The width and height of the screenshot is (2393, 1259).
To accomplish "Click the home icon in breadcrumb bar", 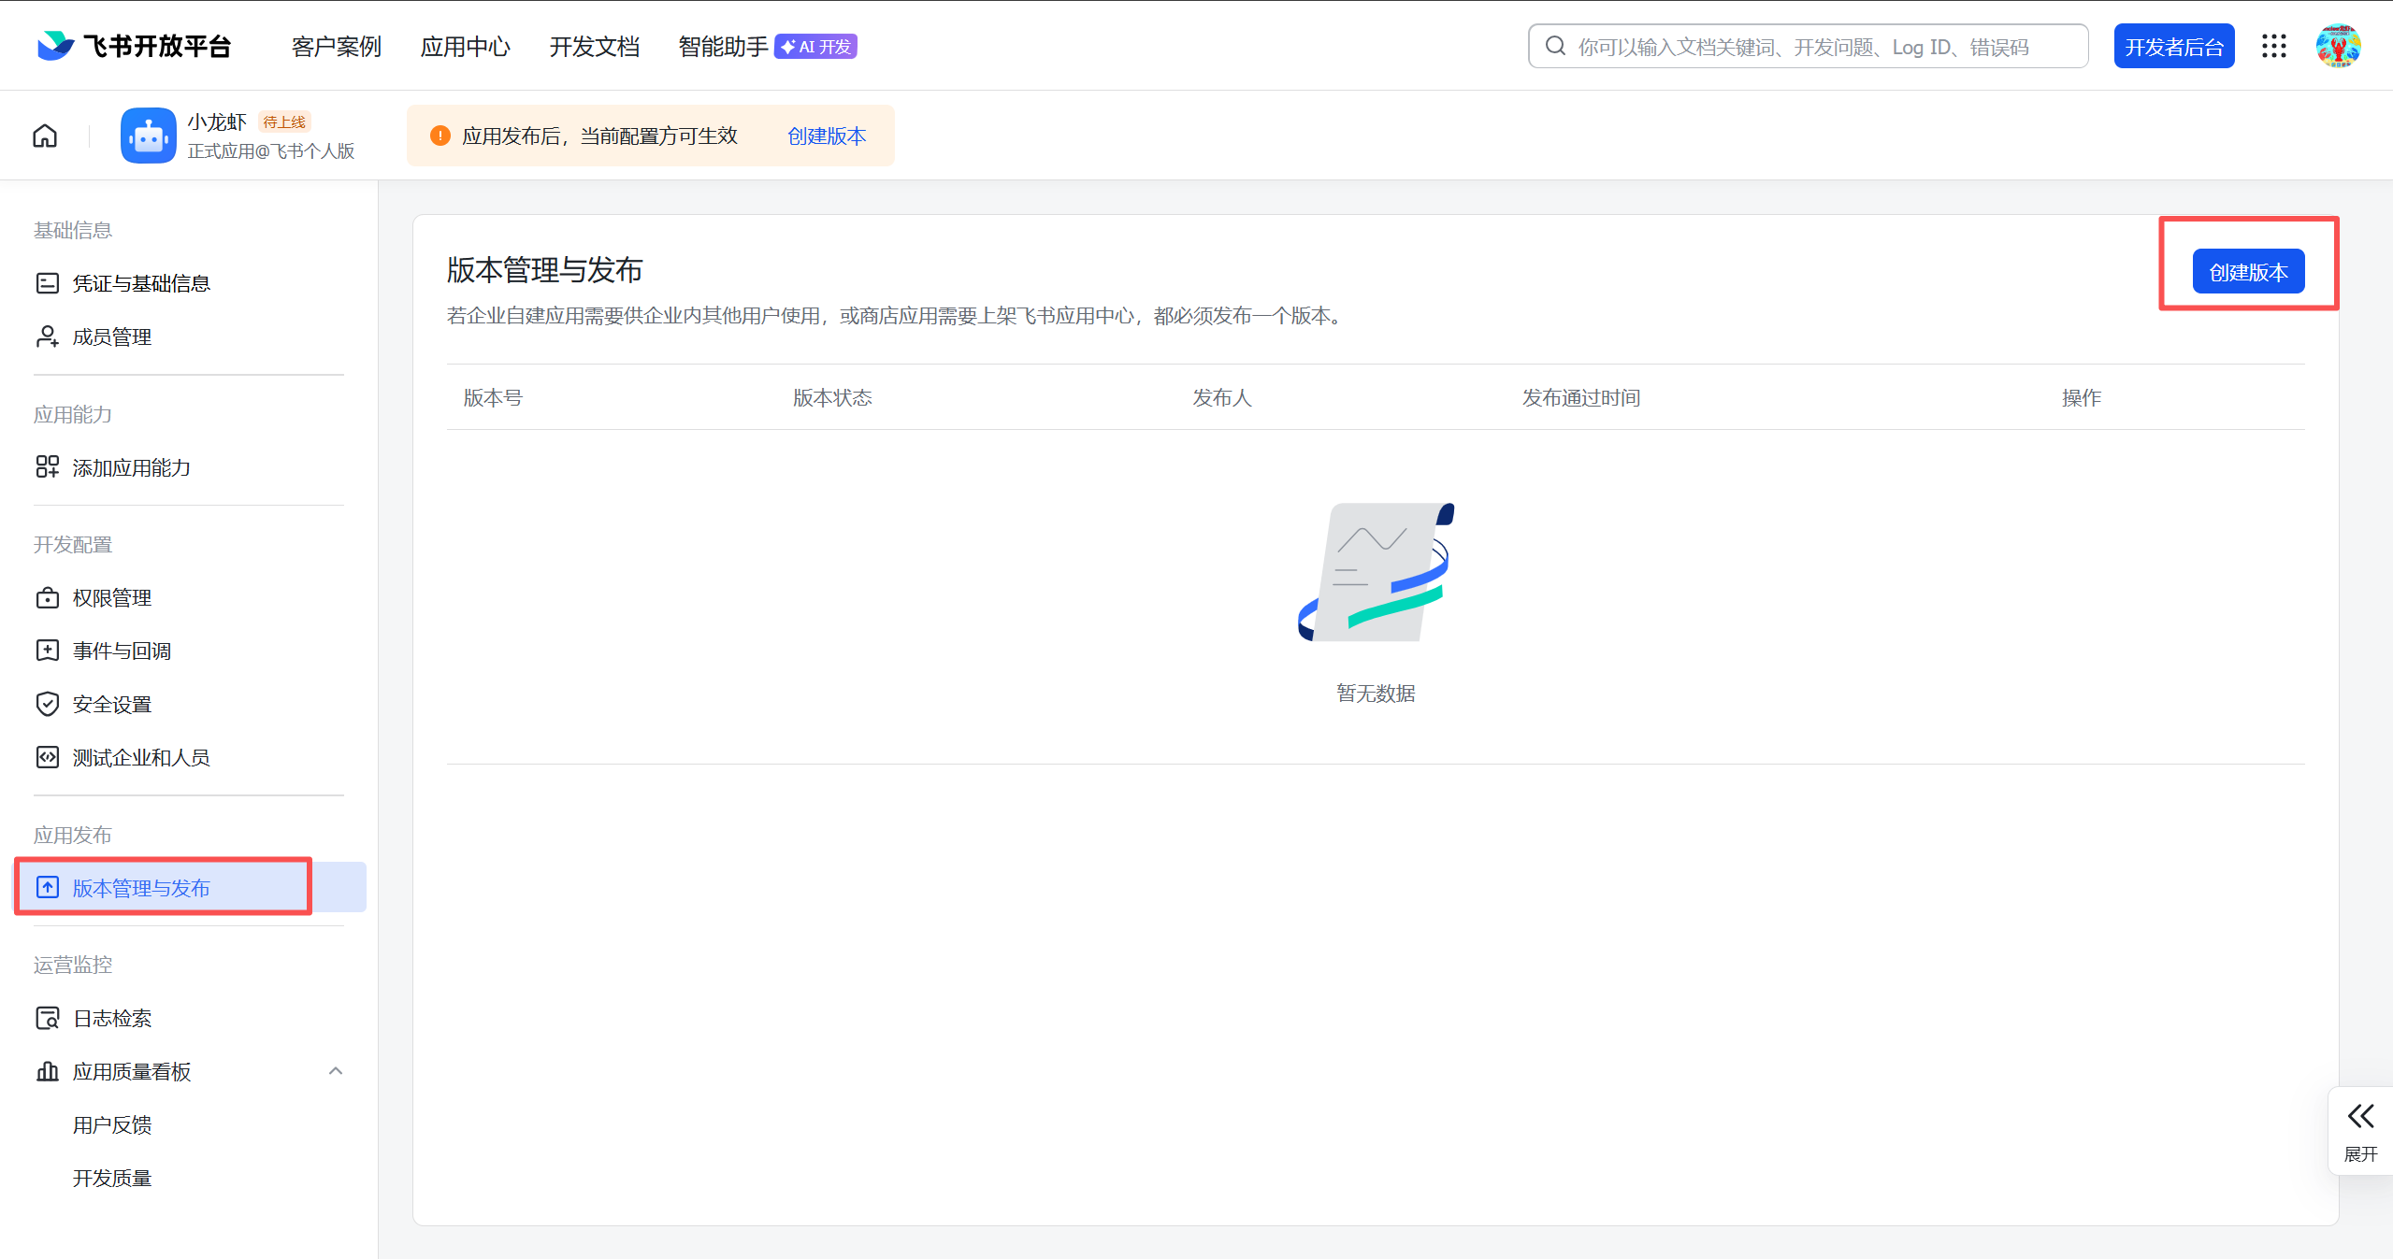I will (45, 136).
